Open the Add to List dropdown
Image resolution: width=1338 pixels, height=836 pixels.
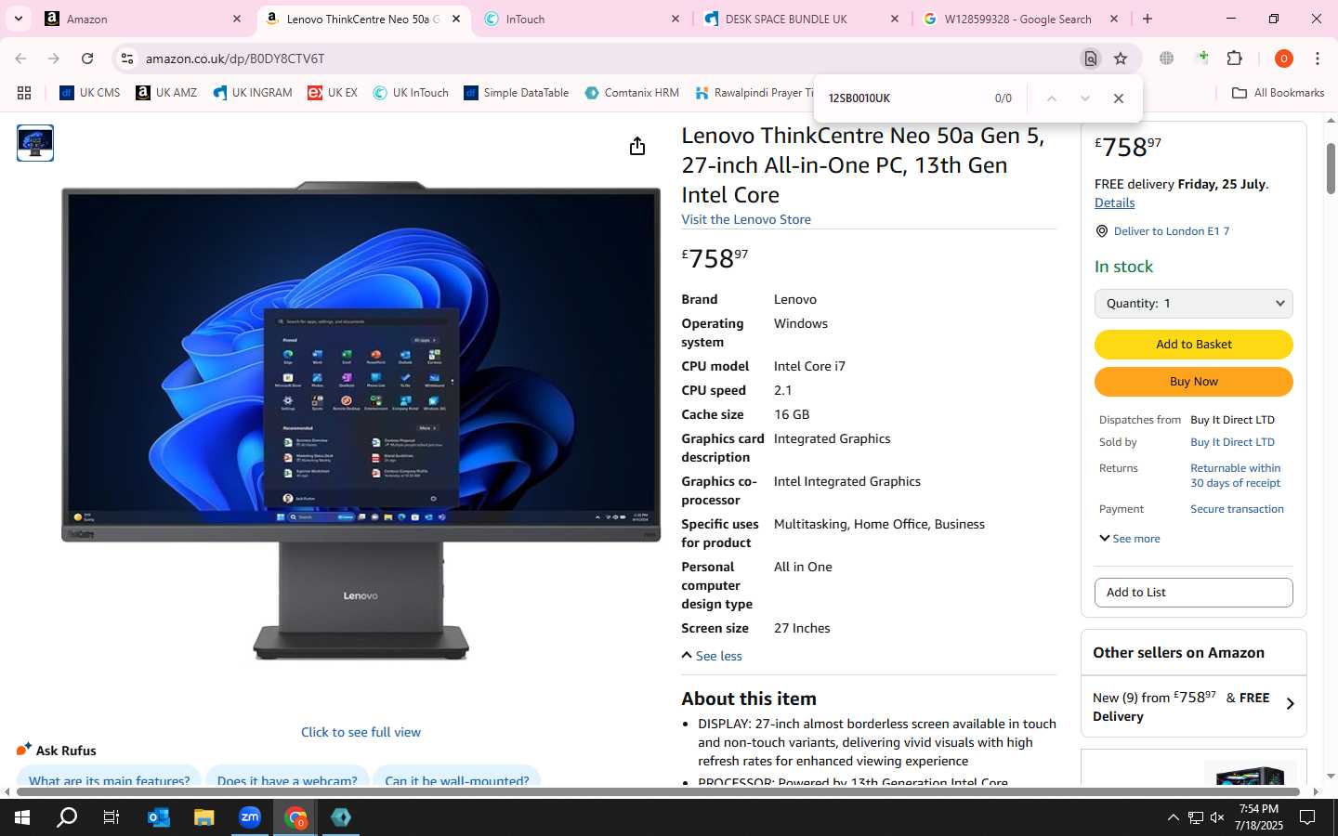(1194, 593)
